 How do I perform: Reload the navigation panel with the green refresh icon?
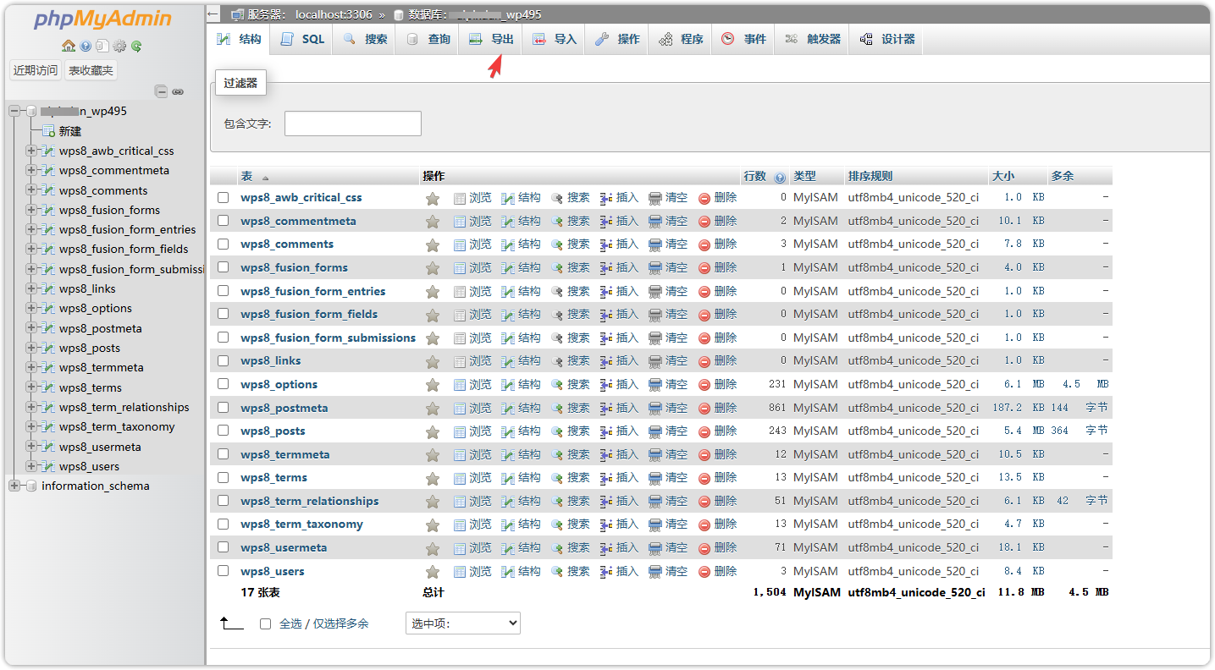coord(135,46)
